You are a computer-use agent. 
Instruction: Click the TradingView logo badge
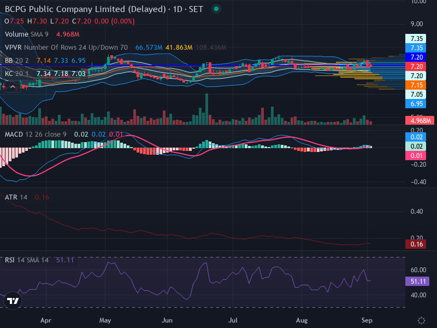point(13,301)
